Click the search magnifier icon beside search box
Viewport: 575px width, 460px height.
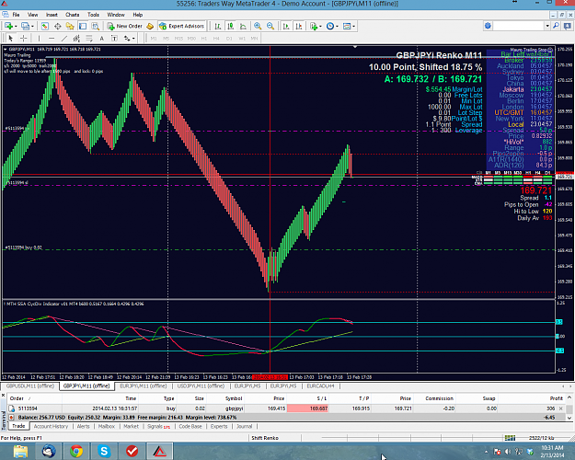(556, 26)
